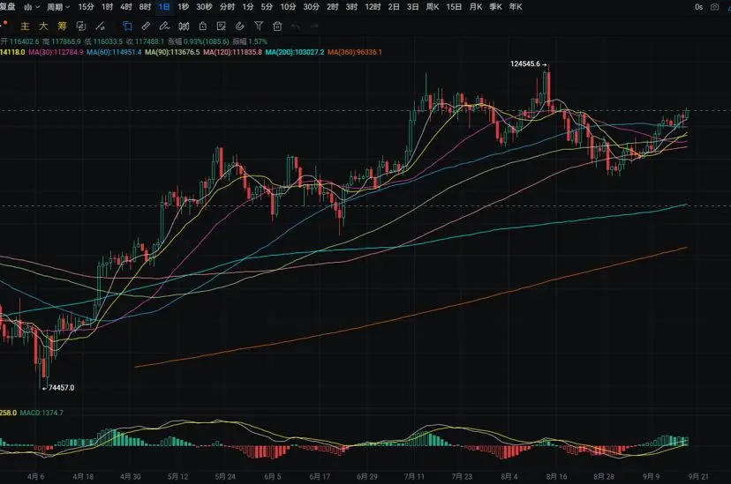Select the line with dots drawing icon
This screenshot has width=731, height=484.
click(x=100, y=26)
